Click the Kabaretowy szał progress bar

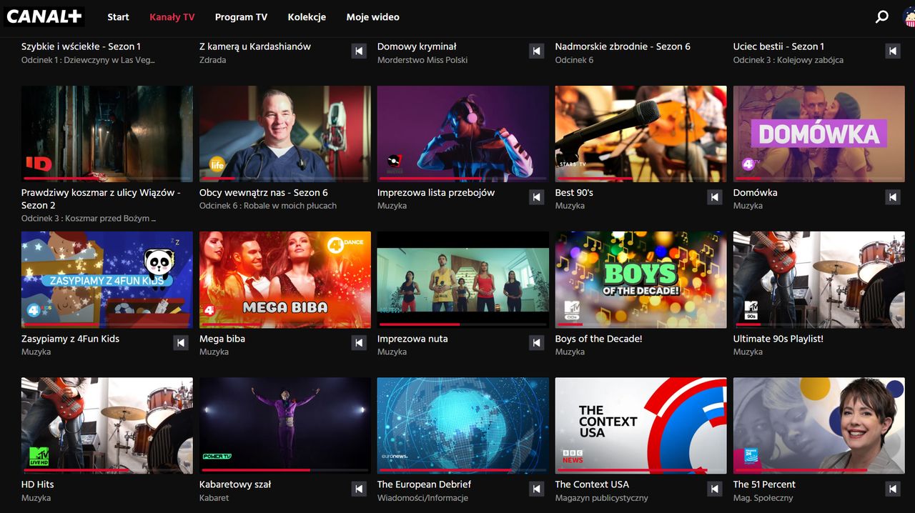pos(285,470)
